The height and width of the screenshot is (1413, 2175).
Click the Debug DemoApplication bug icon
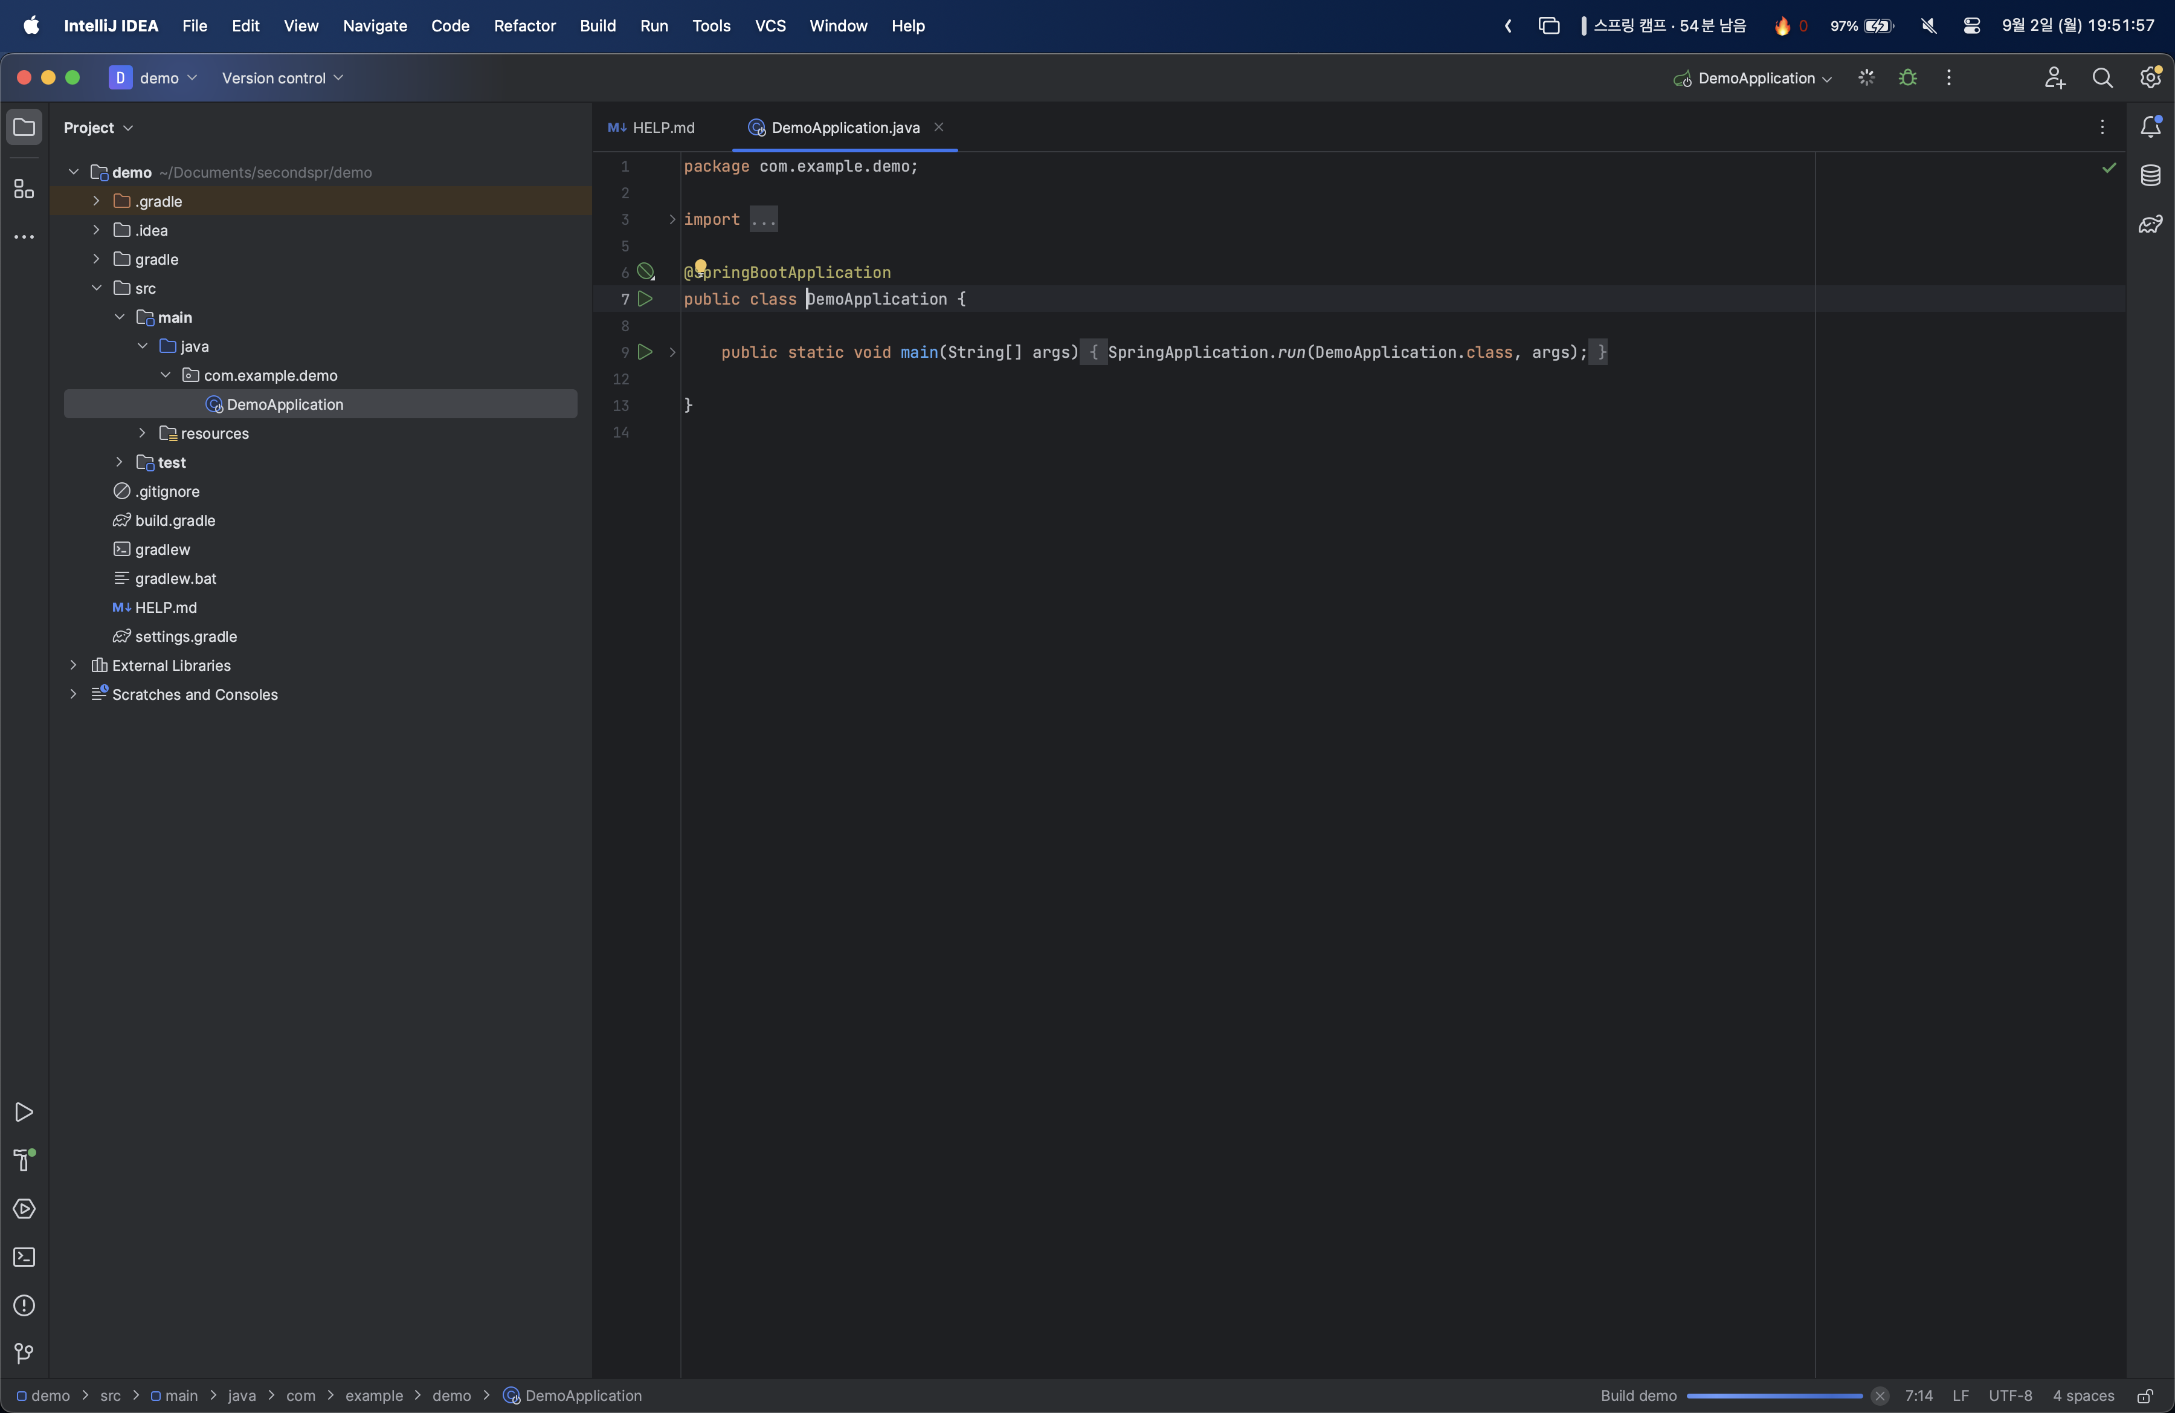tap(1908, 78)
